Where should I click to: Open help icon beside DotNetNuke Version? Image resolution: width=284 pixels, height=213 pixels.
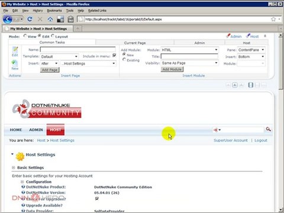click(x=23, y=192)
